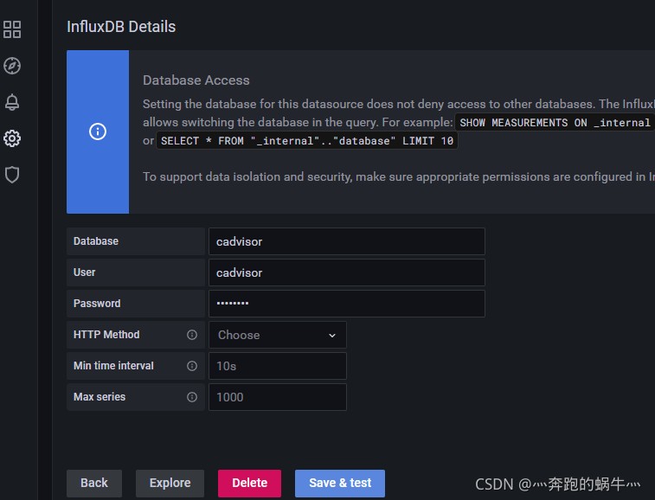The height and width of the screenshot is (500, 655).
Task: Open the Alerting bell icon
Action: (x=12, y=102)
